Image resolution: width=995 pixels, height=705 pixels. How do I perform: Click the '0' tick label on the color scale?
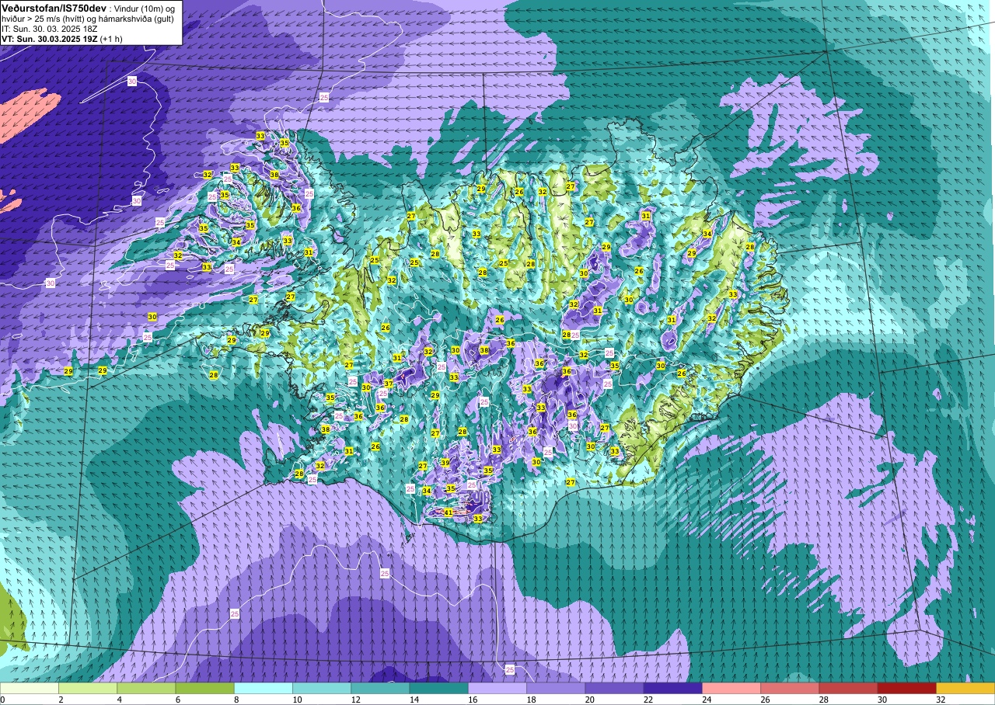click(x=3, y=700)
